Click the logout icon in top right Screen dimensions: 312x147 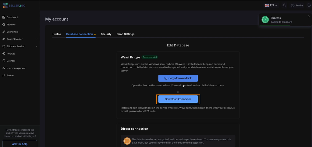309,5
